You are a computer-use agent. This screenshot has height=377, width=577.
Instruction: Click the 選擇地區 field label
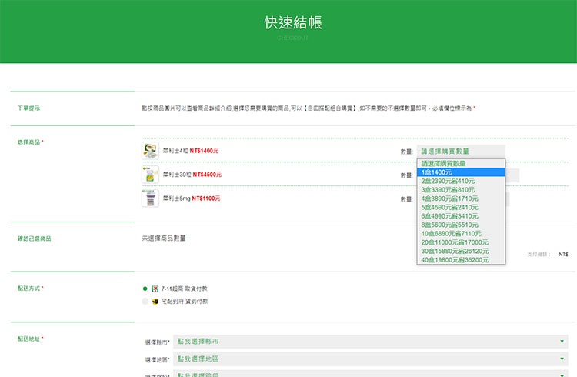(x=157, y=360)
